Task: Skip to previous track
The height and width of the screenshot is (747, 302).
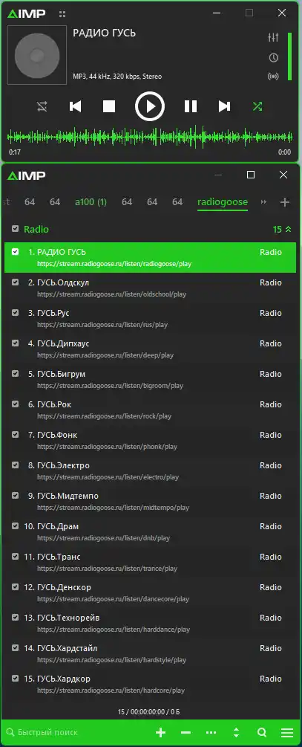Action: coord(75,106)
